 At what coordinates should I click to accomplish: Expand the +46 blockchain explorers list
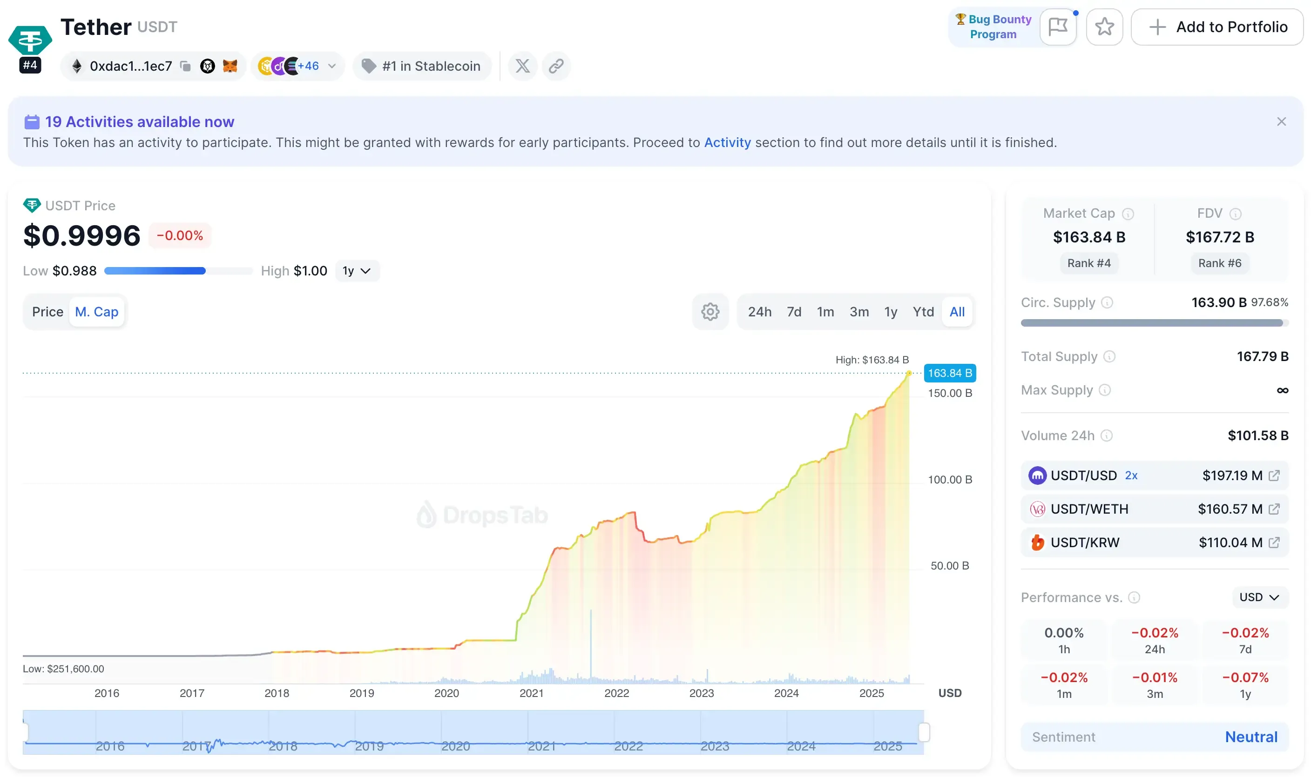coord(331,66)
